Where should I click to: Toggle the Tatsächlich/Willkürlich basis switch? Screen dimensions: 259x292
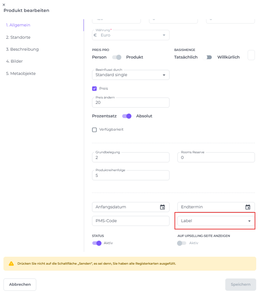coord(208,57)
